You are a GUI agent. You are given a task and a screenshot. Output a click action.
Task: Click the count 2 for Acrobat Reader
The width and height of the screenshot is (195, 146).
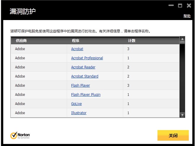(128, 67)
